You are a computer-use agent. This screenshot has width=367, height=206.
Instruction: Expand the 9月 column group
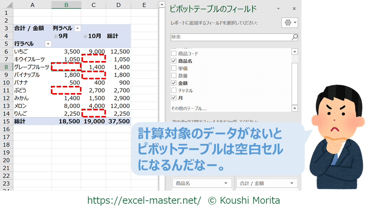[56, 36]
